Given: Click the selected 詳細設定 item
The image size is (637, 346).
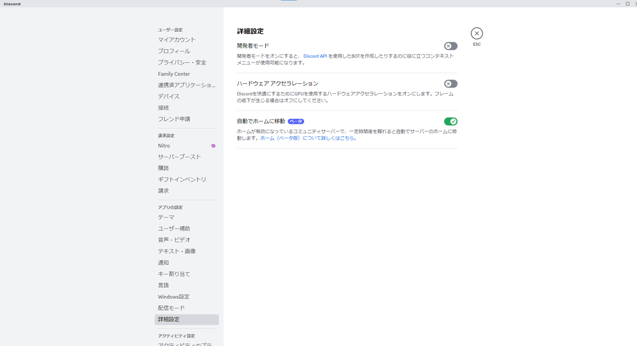Looking at the screenshot, I should 187,320.
